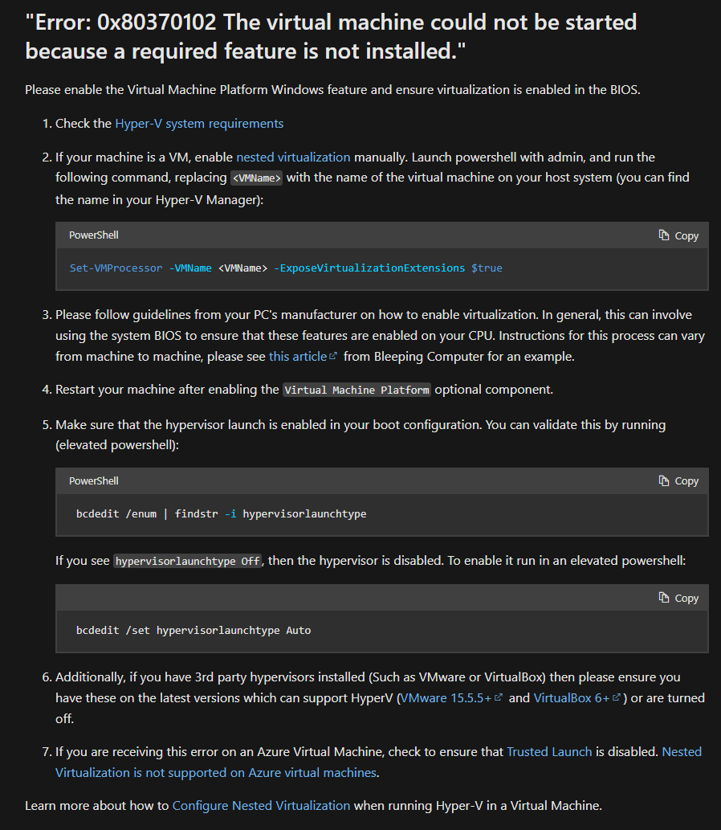Image resolution: width=721 pixels, height=830 pixels.
Task: Click external link icon after 'this article'
Action: [x=332, y=356]
